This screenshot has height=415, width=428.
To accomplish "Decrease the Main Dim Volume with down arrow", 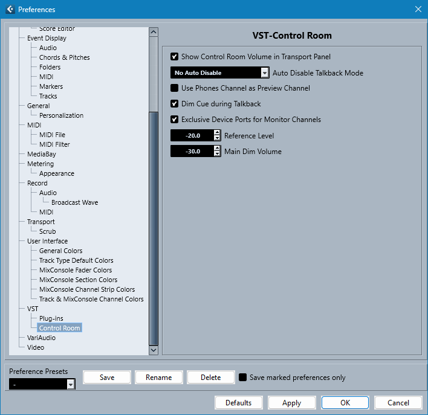I will pyautogui.click(x=218, y=154).
